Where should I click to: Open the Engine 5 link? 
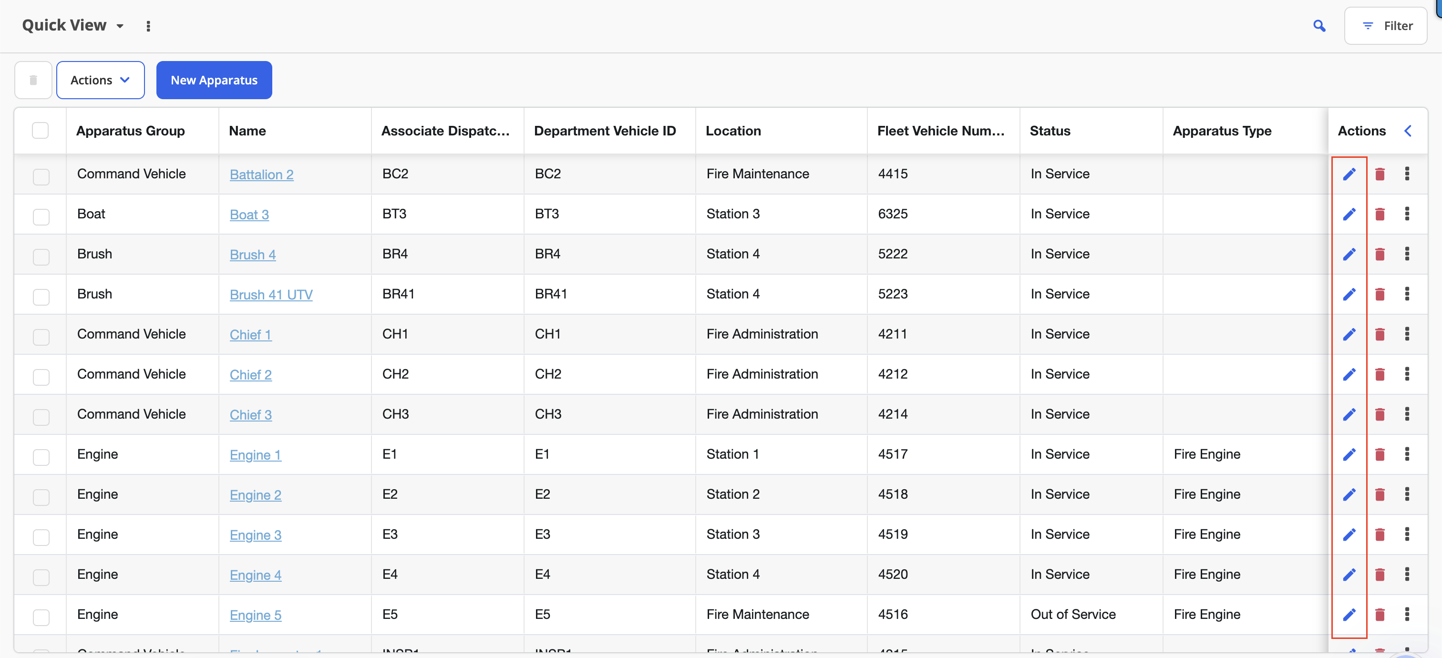pos(255,615)
